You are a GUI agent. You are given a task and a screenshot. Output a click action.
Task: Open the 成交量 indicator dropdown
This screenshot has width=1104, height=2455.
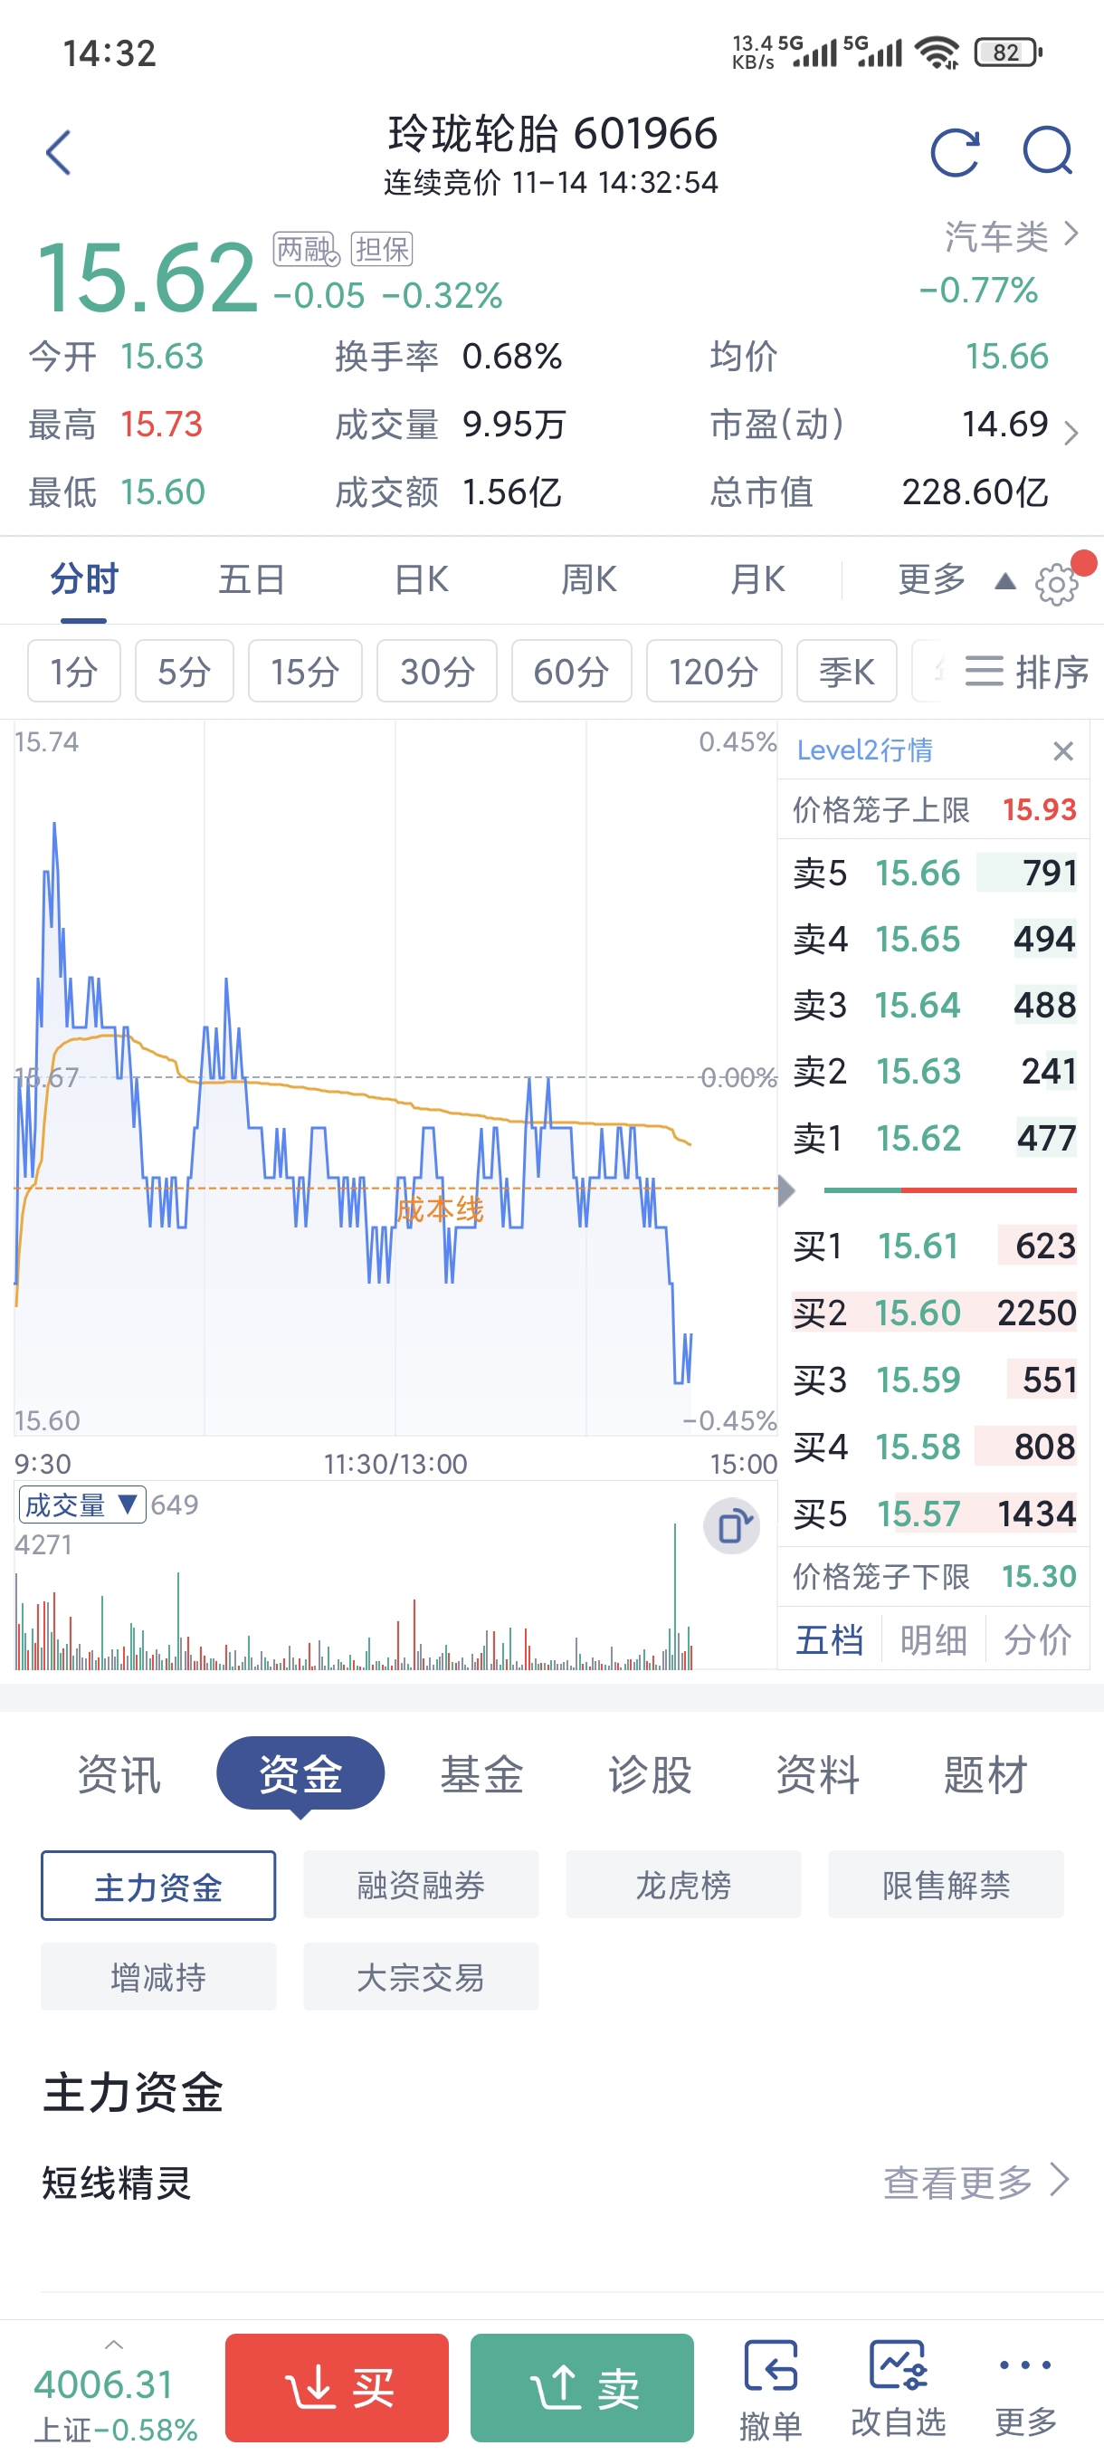point(82,1505)
